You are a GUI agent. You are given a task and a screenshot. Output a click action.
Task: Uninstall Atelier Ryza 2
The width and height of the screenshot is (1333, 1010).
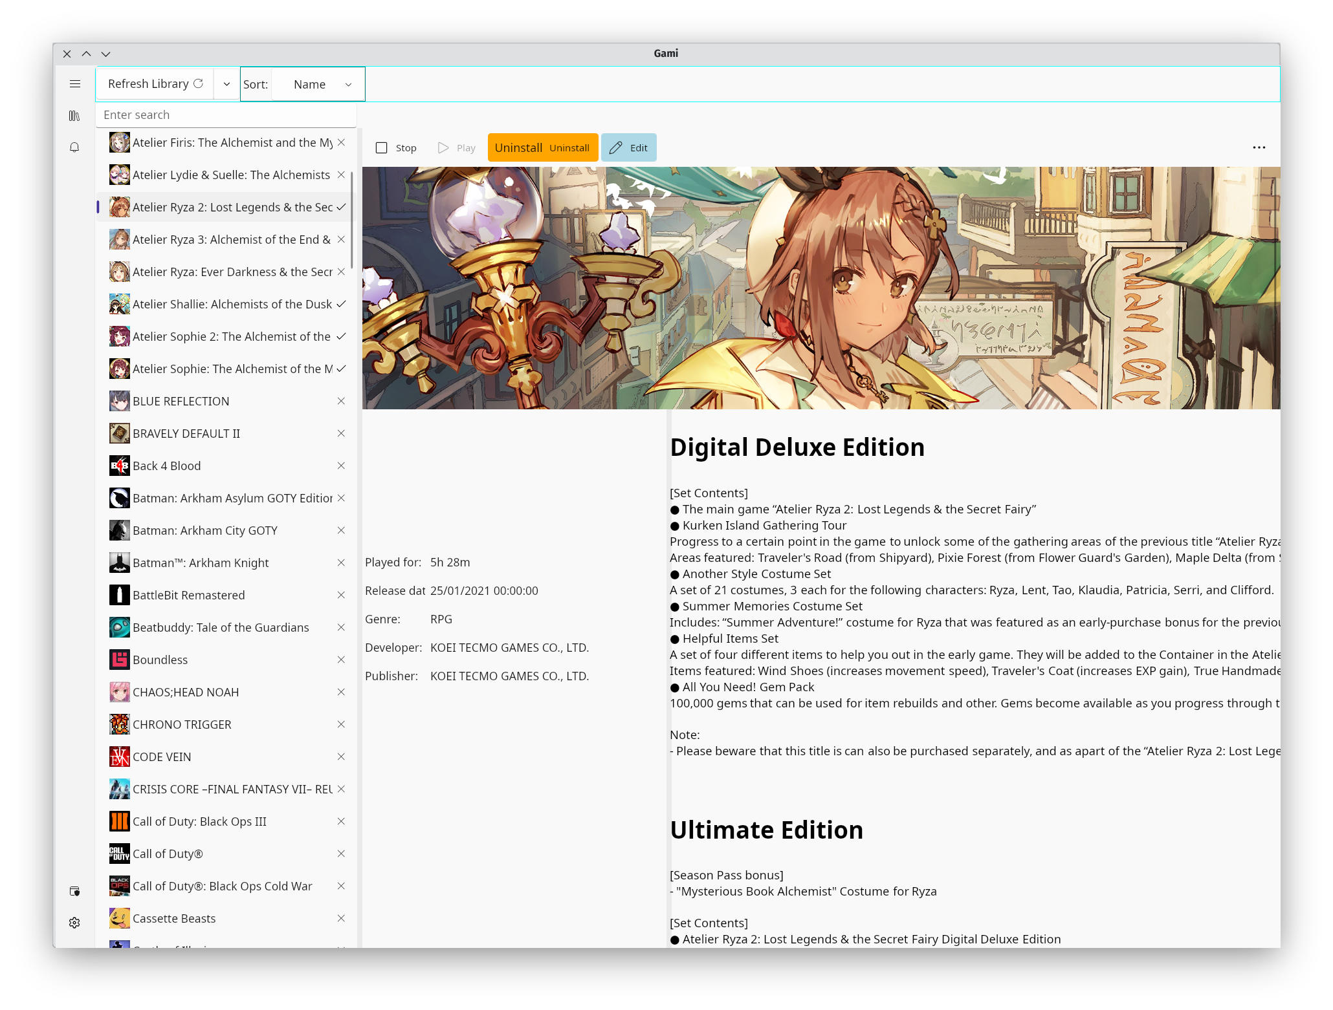(542, 147)
